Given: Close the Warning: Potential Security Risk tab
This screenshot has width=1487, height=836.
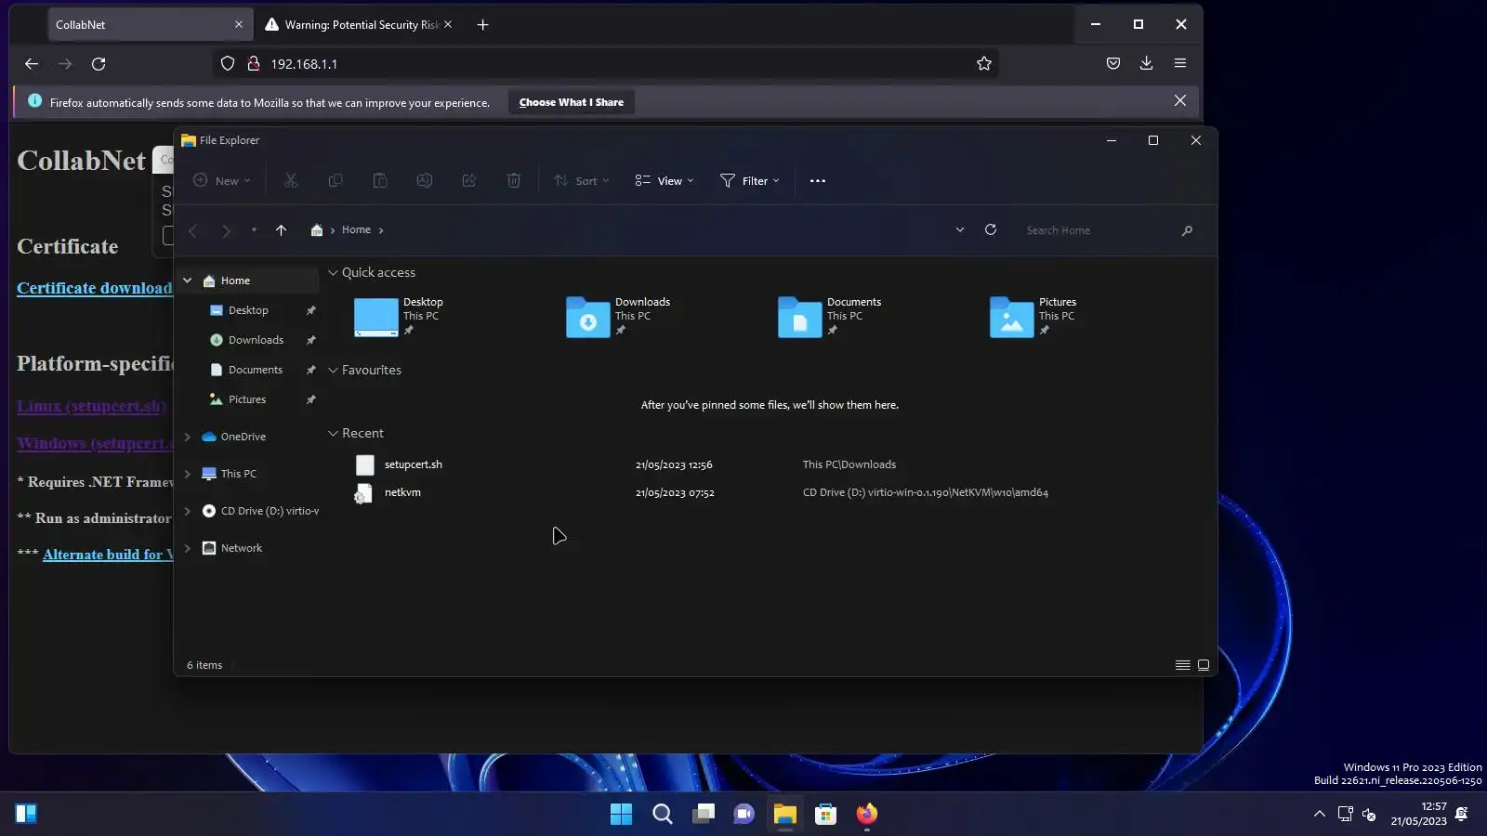Looking at the screenshot, I should [448, 25].
